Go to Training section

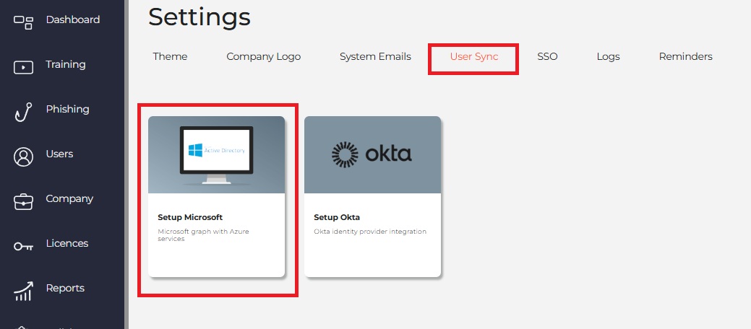[x=66, y=64]
